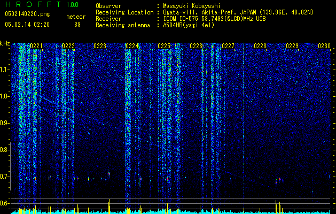The height and width of the screenshot is (214, 336).
Task: Click the Ogata-vill. Akita-Pref. JAPAN location text
Action: 238,12
